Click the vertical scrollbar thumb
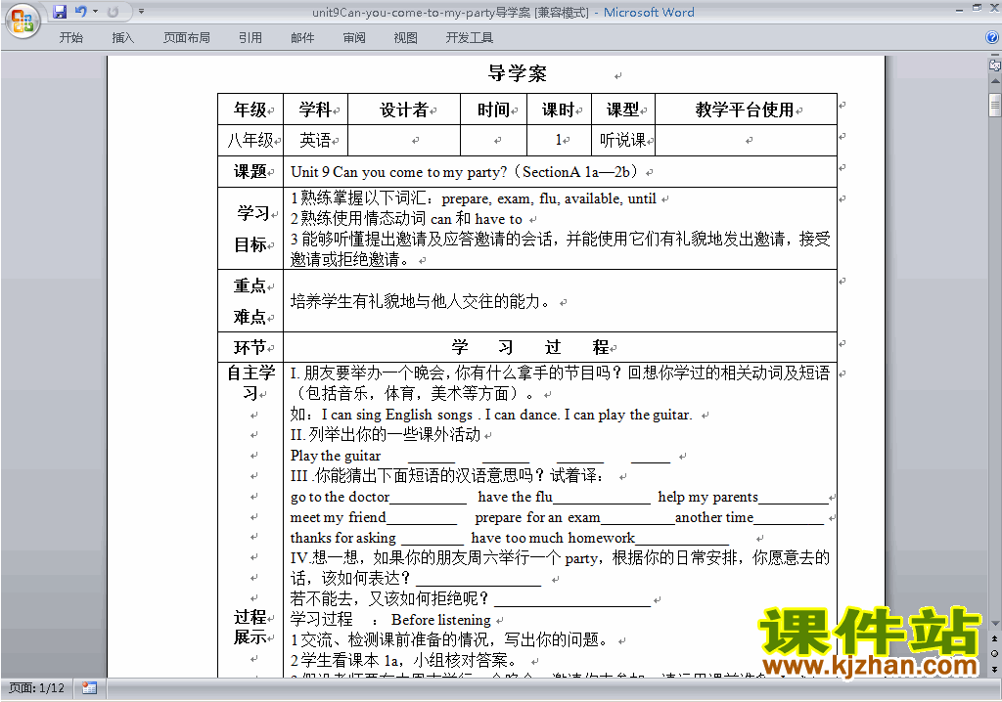The height and width of the screenshot is (702, 1002). (x=995, y=105)
